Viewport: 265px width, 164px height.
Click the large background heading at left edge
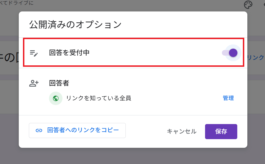pos(9,58)
